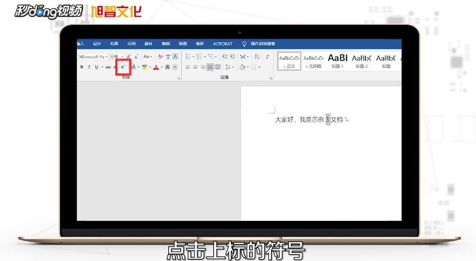This screenshot has width=476, height=261.
Task: Click the phonetic guide icon
Action: pos(168,56)
